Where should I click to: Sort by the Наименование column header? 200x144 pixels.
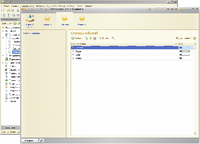[x=125, y=44]
